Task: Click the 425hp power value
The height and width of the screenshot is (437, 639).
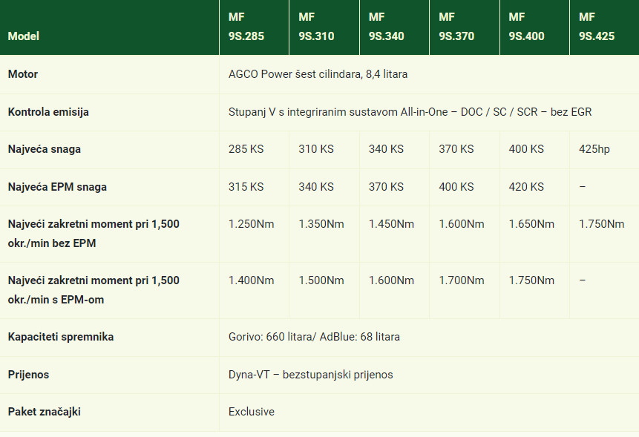Action: (x=594, y=149)
